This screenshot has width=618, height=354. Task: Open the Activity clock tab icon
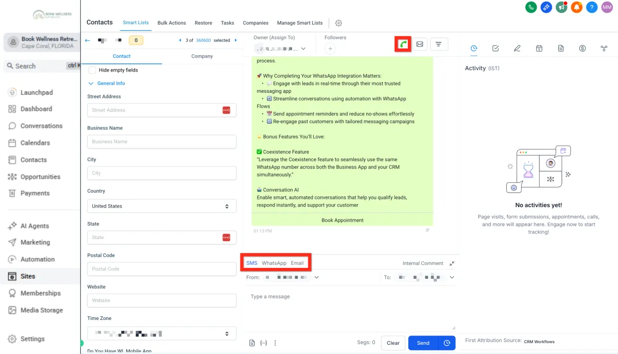pyautogui.click(x=474, y=48)
